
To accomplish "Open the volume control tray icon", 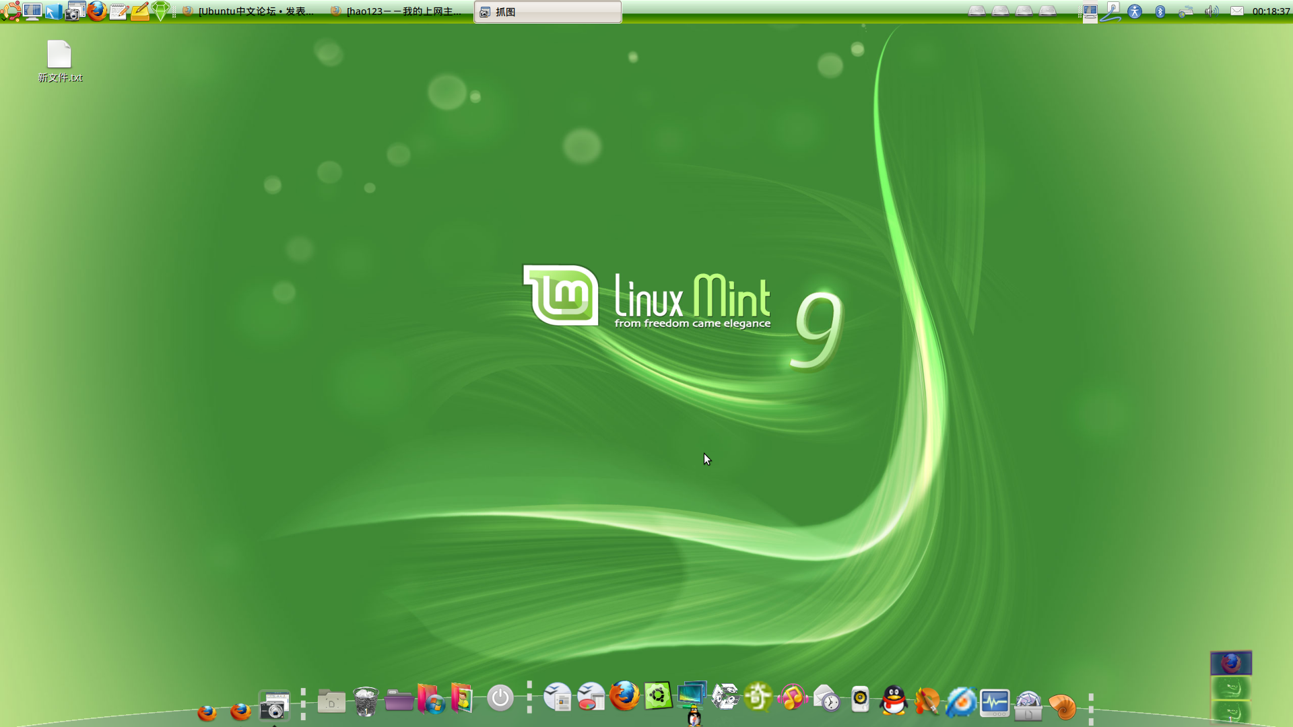I will click(1211, 11).
